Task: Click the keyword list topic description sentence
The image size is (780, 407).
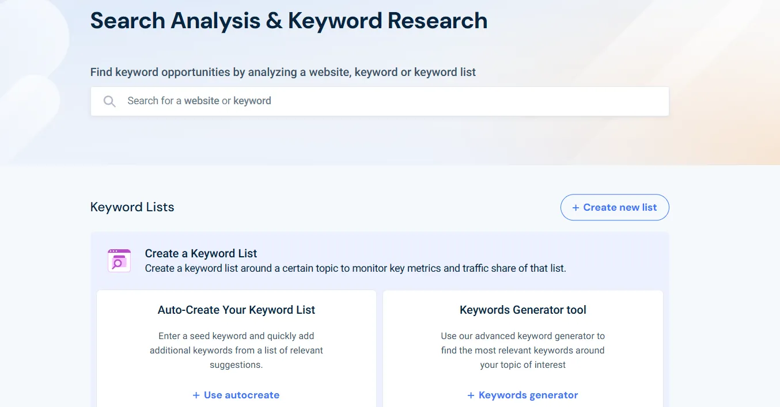Action: pyautogui.click(x=355, y=269)
